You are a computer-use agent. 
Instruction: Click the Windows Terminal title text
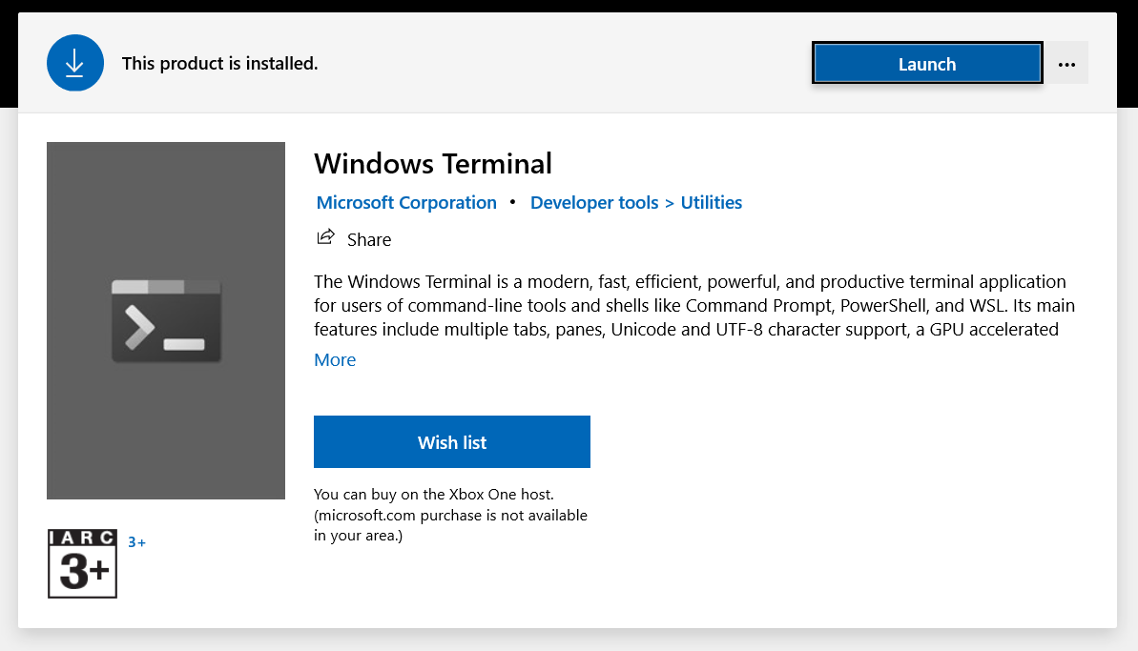(432, 163)
